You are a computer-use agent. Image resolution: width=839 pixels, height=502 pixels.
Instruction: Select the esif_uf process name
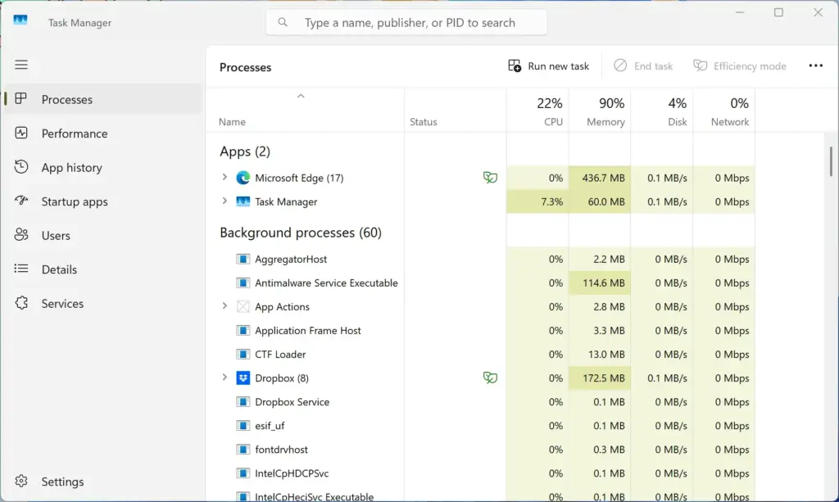click(x=270, y=426)
